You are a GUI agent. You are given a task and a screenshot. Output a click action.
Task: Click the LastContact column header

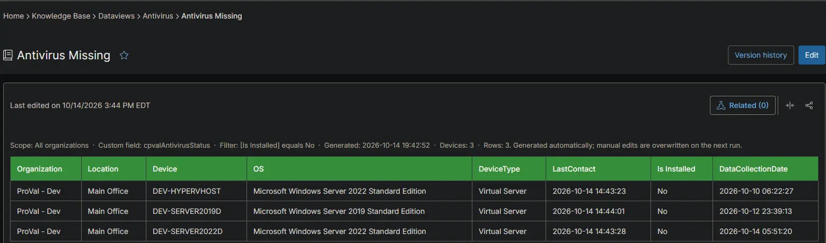pos(598,169)
